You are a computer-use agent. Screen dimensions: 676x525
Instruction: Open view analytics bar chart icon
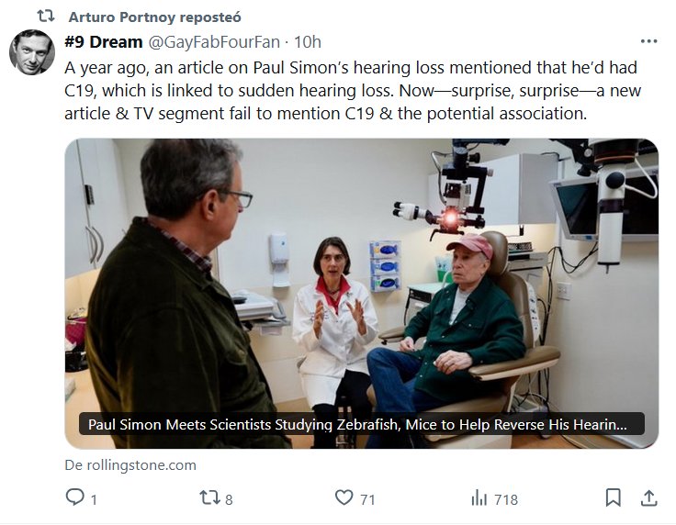tap(479, 498)
